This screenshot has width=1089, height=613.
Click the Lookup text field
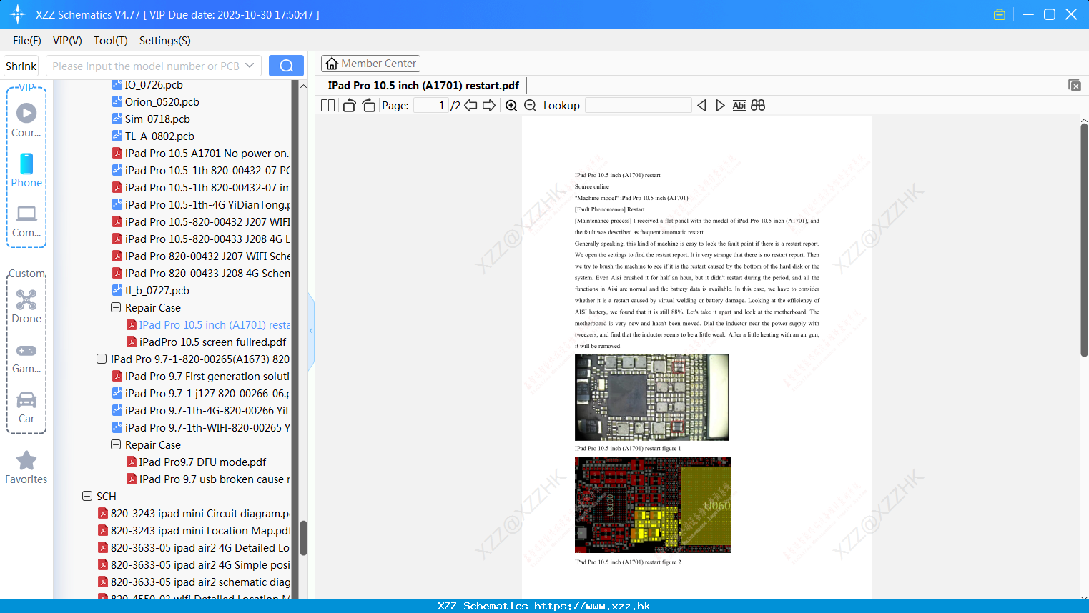click(638, 105)
